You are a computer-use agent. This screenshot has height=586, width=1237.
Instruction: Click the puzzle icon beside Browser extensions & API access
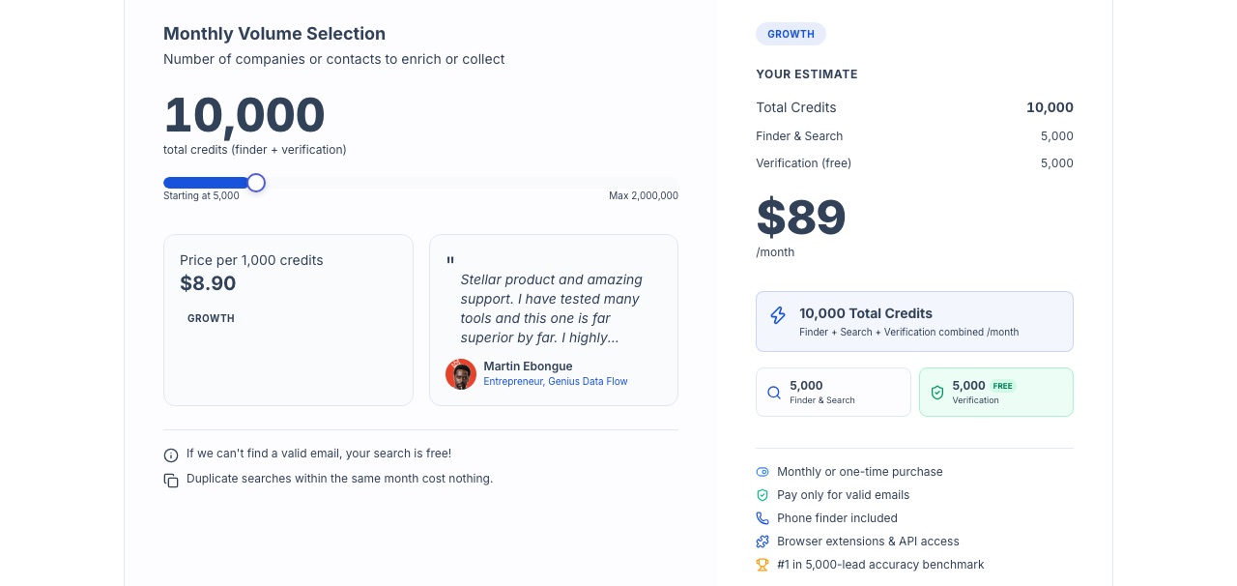point(762,542)
